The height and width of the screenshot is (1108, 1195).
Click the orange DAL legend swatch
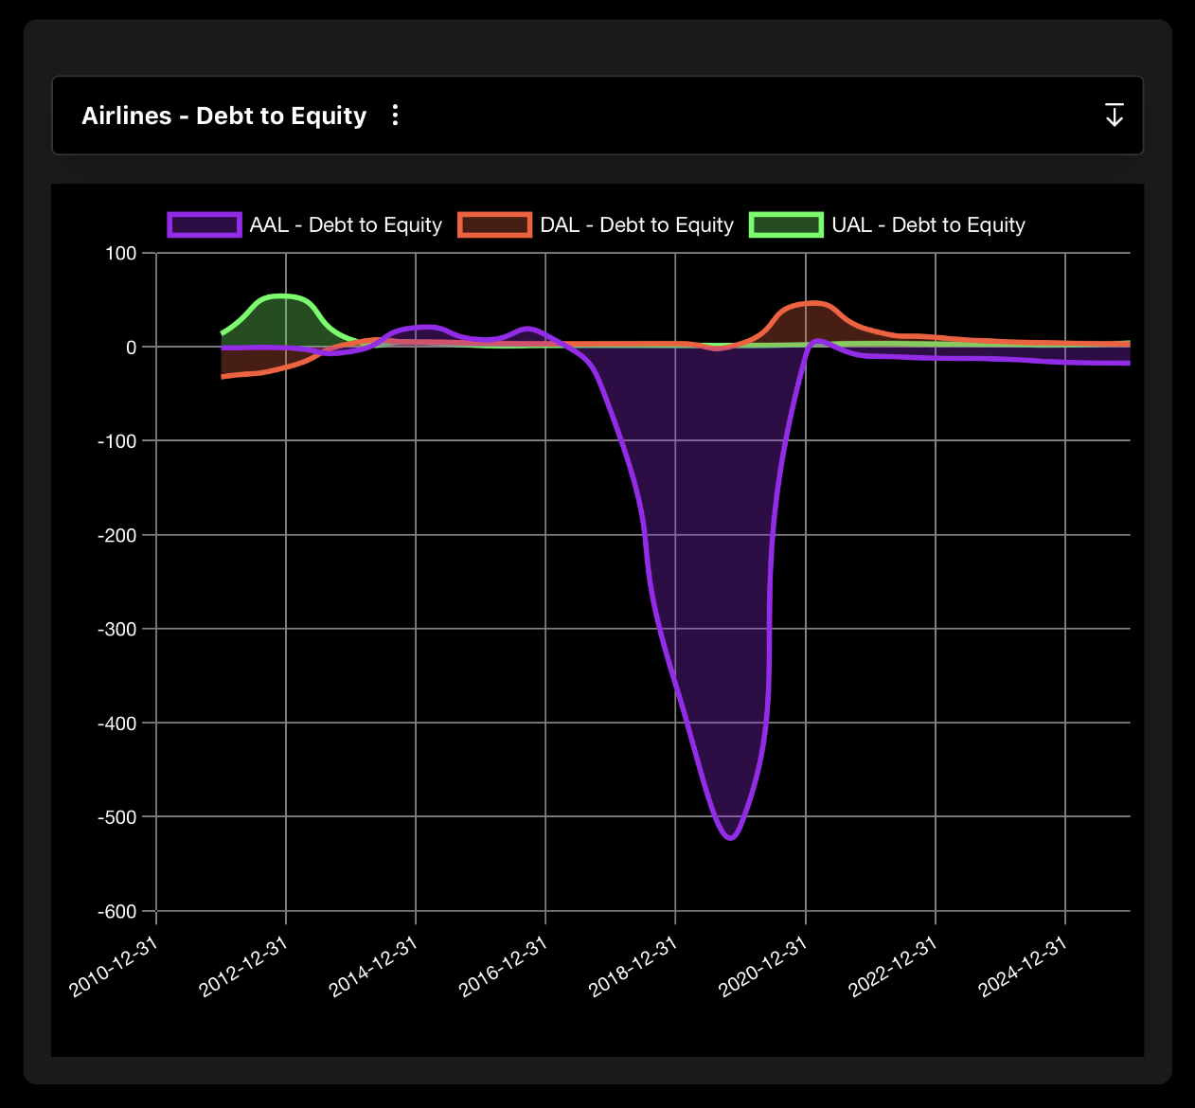494,225
